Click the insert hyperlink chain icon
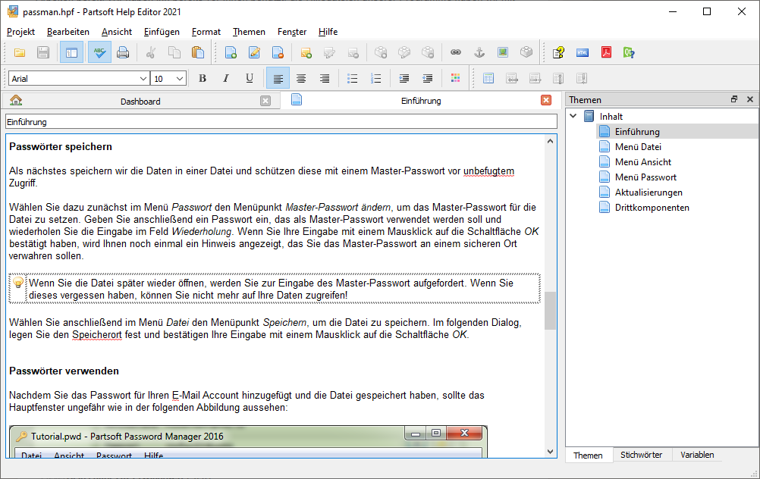Screen dimensions: 760x479 (x=456, y=52)
